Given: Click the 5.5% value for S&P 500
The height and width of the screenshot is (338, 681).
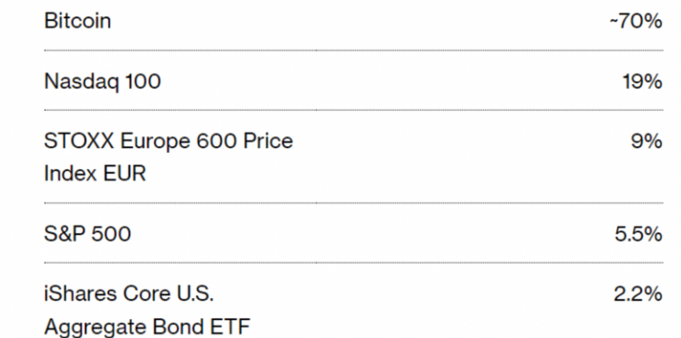Looking at the screenshot, I should pos(638,233).
